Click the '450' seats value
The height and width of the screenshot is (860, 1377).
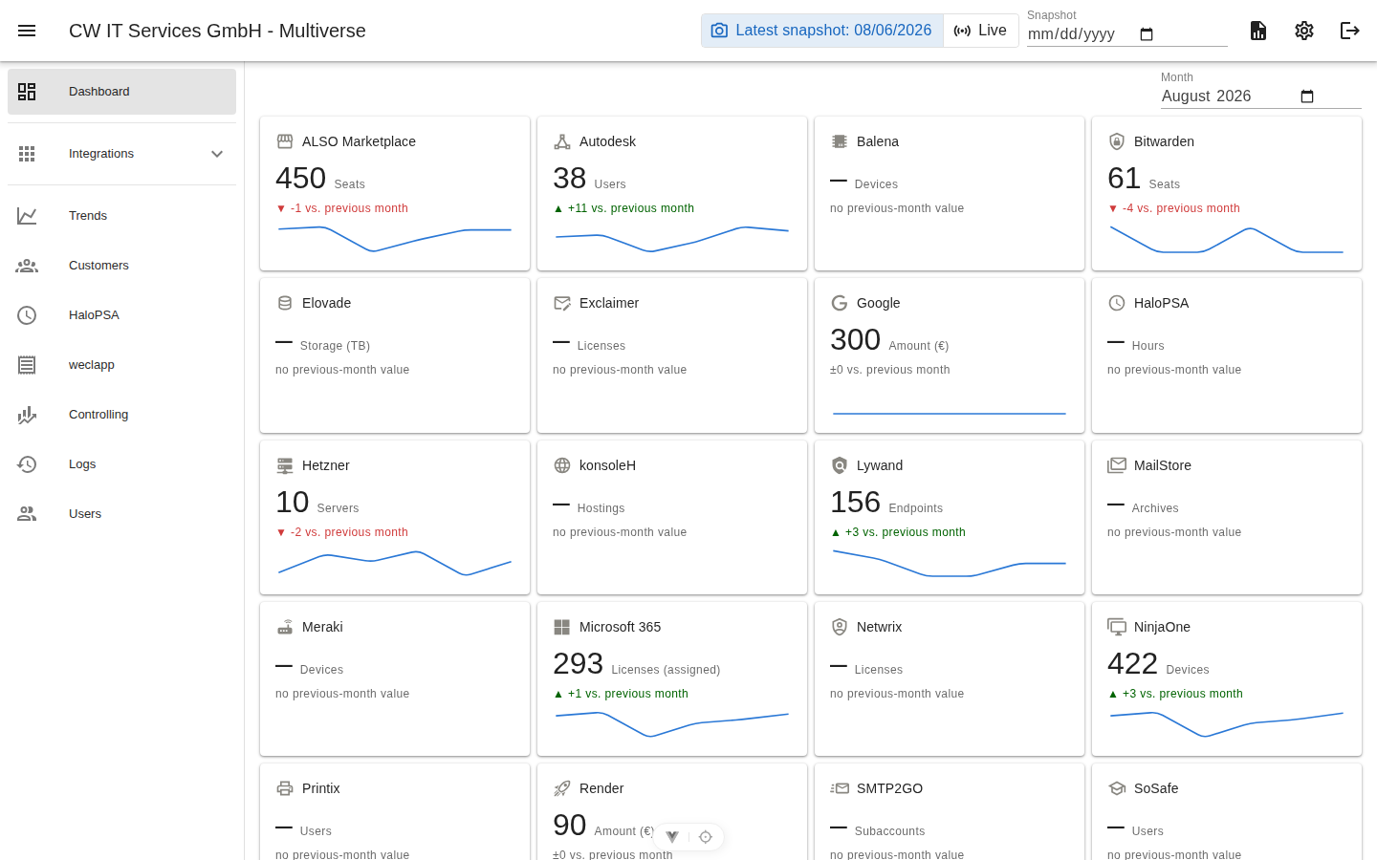tap(301, 179)
